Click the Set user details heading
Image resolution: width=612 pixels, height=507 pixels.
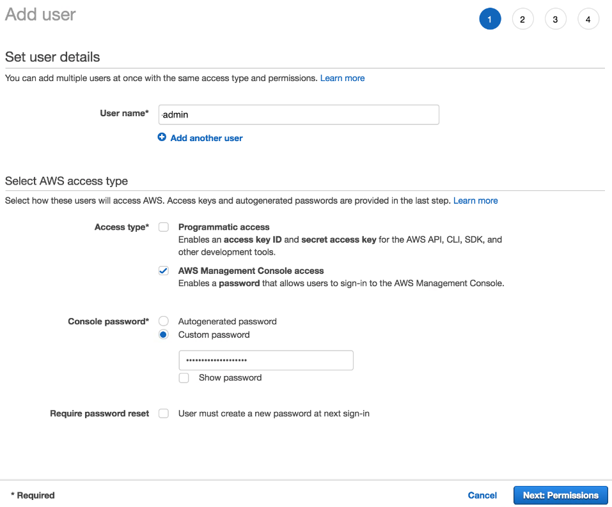pos(52,57)
